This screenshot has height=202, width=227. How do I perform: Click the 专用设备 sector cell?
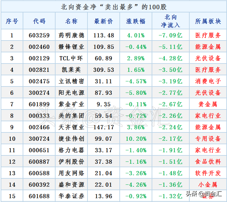point(208,139)
